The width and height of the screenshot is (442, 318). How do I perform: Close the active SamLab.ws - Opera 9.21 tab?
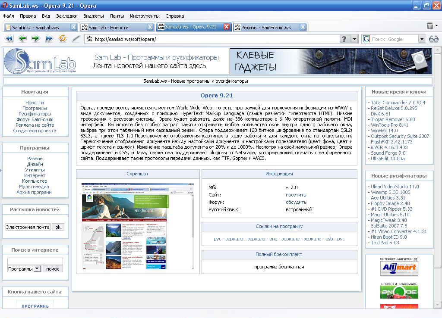pos(226,27)
